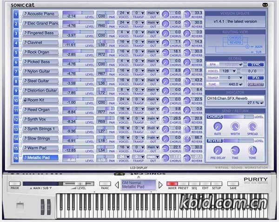Viewport: 279px width, 222px height.
Task: Click the indicator value 27.1 % field
Action: pyautogui.click(x=235, y=103)
